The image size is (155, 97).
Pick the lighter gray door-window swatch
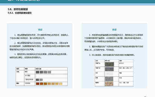(x=41, y=80)
